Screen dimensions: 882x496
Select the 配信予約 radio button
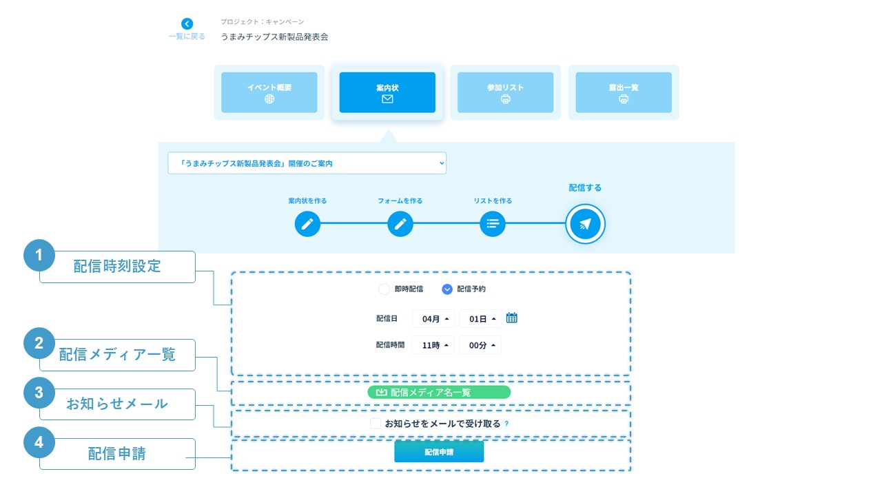[x=447, y=289]
